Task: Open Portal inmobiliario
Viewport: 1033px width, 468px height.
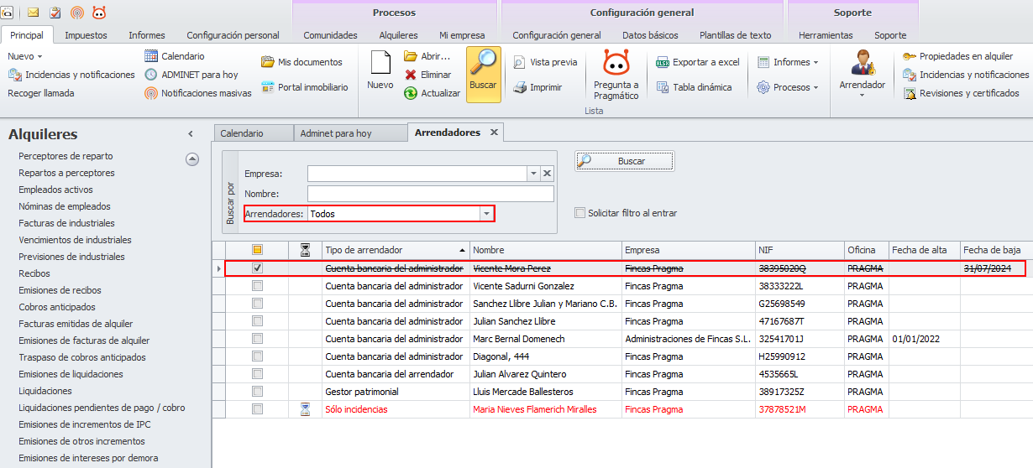Action: pos(304,86)
